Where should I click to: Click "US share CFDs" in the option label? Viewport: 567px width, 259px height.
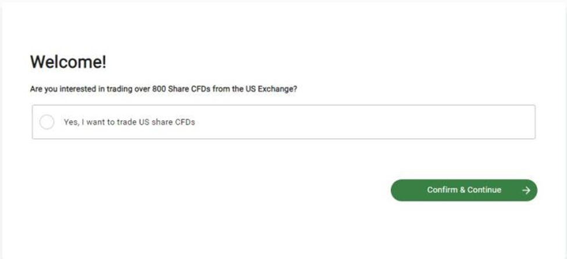click(167, 123)
